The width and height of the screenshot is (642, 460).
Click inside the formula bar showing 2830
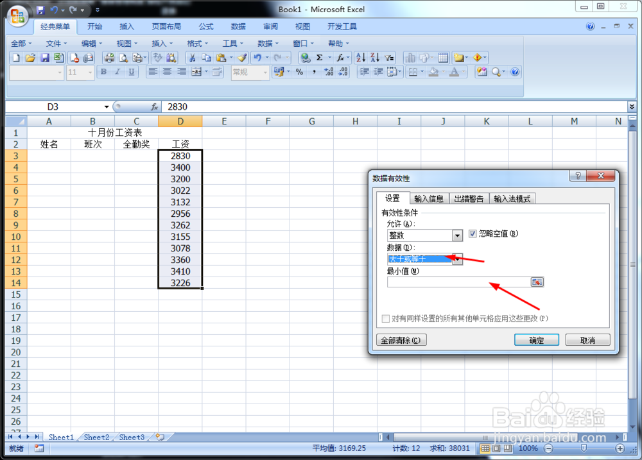point(394,106)
